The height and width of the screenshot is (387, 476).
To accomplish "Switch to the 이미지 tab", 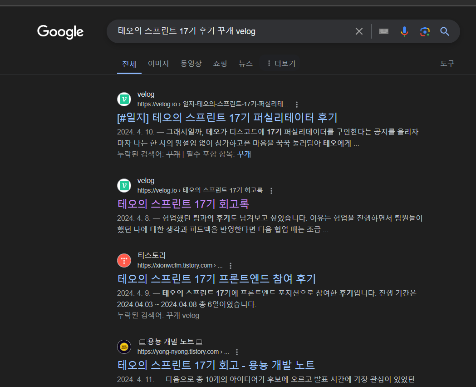I will 158,64.
